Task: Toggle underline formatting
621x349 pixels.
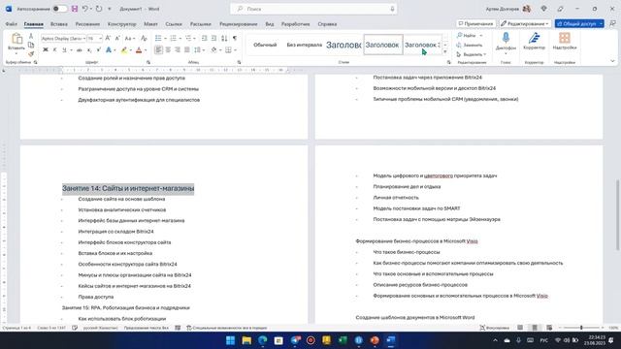Action: (64, 50)
